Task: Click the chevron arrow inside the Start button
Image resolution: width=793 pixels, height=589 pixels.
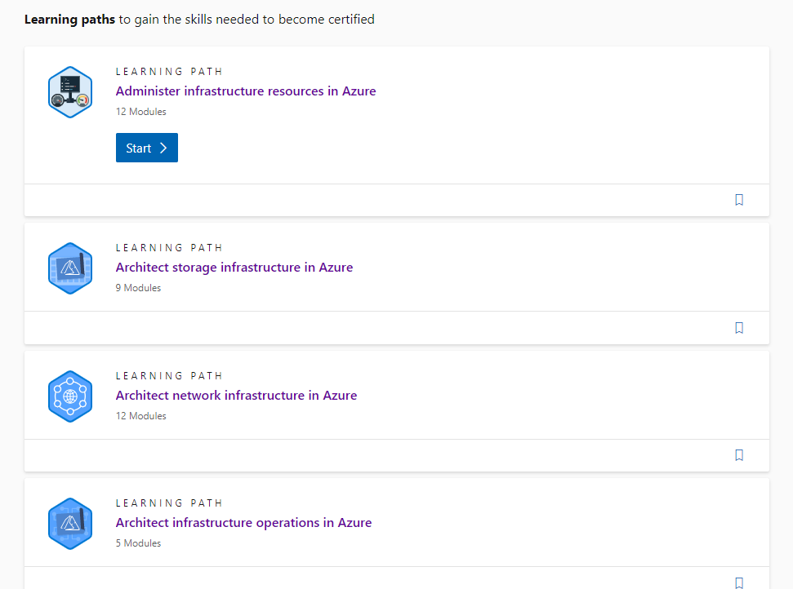Action: [x=163, y=148]
